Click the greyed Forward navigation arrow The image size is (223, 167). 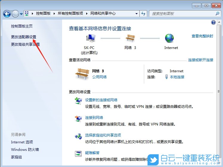tap(15, 14)
